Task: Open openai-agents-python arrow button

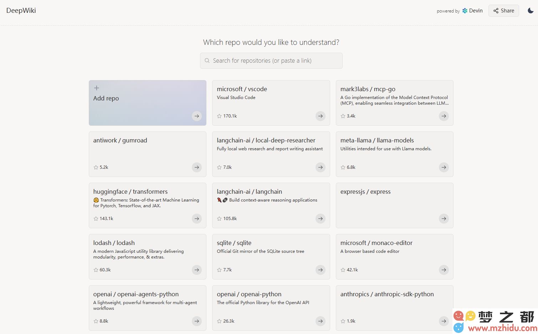Action: (x=197, y=321)
